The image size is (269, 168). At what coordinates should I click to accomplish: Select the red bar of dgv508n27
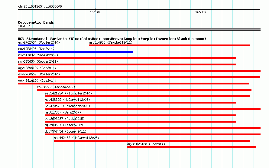153,128
